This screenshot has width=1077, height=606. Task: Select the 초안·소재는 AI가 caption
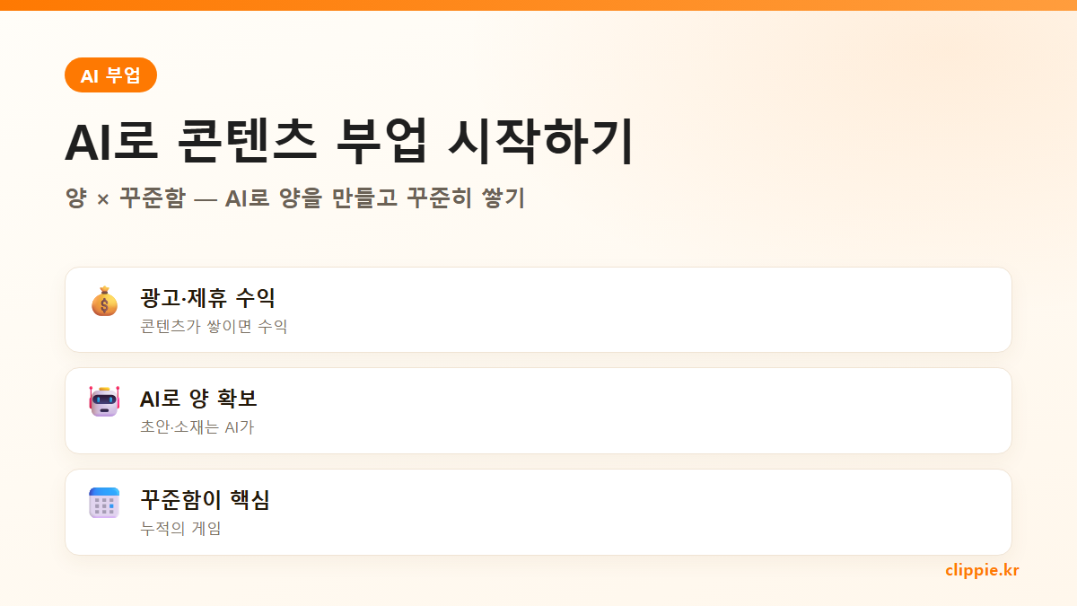coord(197,427)
